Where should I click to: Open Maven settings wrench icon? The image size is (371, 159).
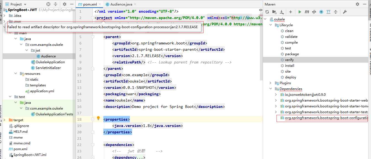pyautogui.click(x=345, y=12)
